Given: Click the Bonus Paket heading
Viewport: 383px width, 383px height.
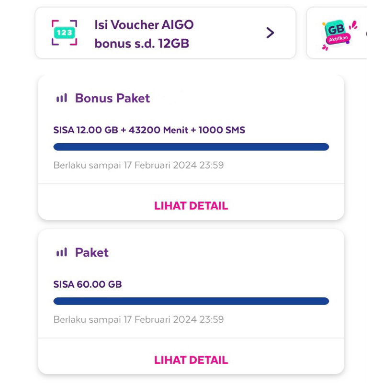Looking at the screenshot, I should tap(113, 99).
